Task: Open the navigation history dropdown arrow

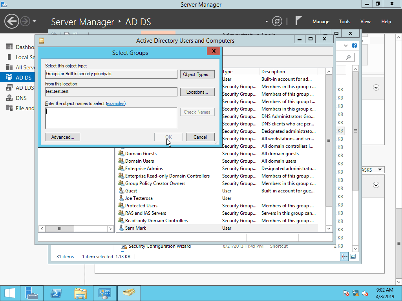Action: pos(35,21)
